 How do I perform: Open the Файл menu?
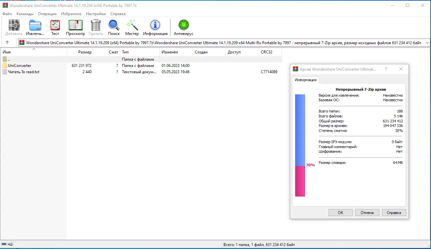[7, 14]
